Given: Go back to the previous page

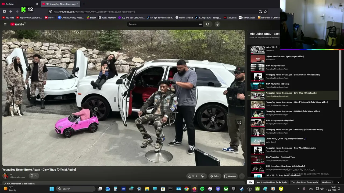Looking at the screenshot, I should pyautogui.click(x=11, y=12).
